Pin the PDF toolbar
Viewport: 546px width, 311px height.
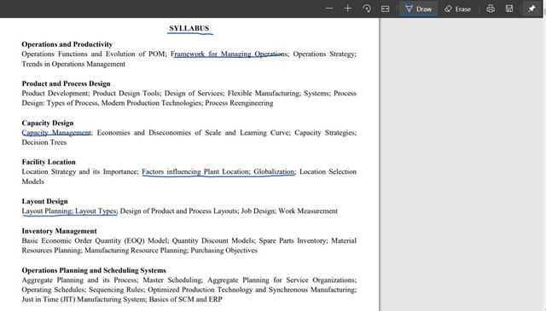(x=531, y=9)
